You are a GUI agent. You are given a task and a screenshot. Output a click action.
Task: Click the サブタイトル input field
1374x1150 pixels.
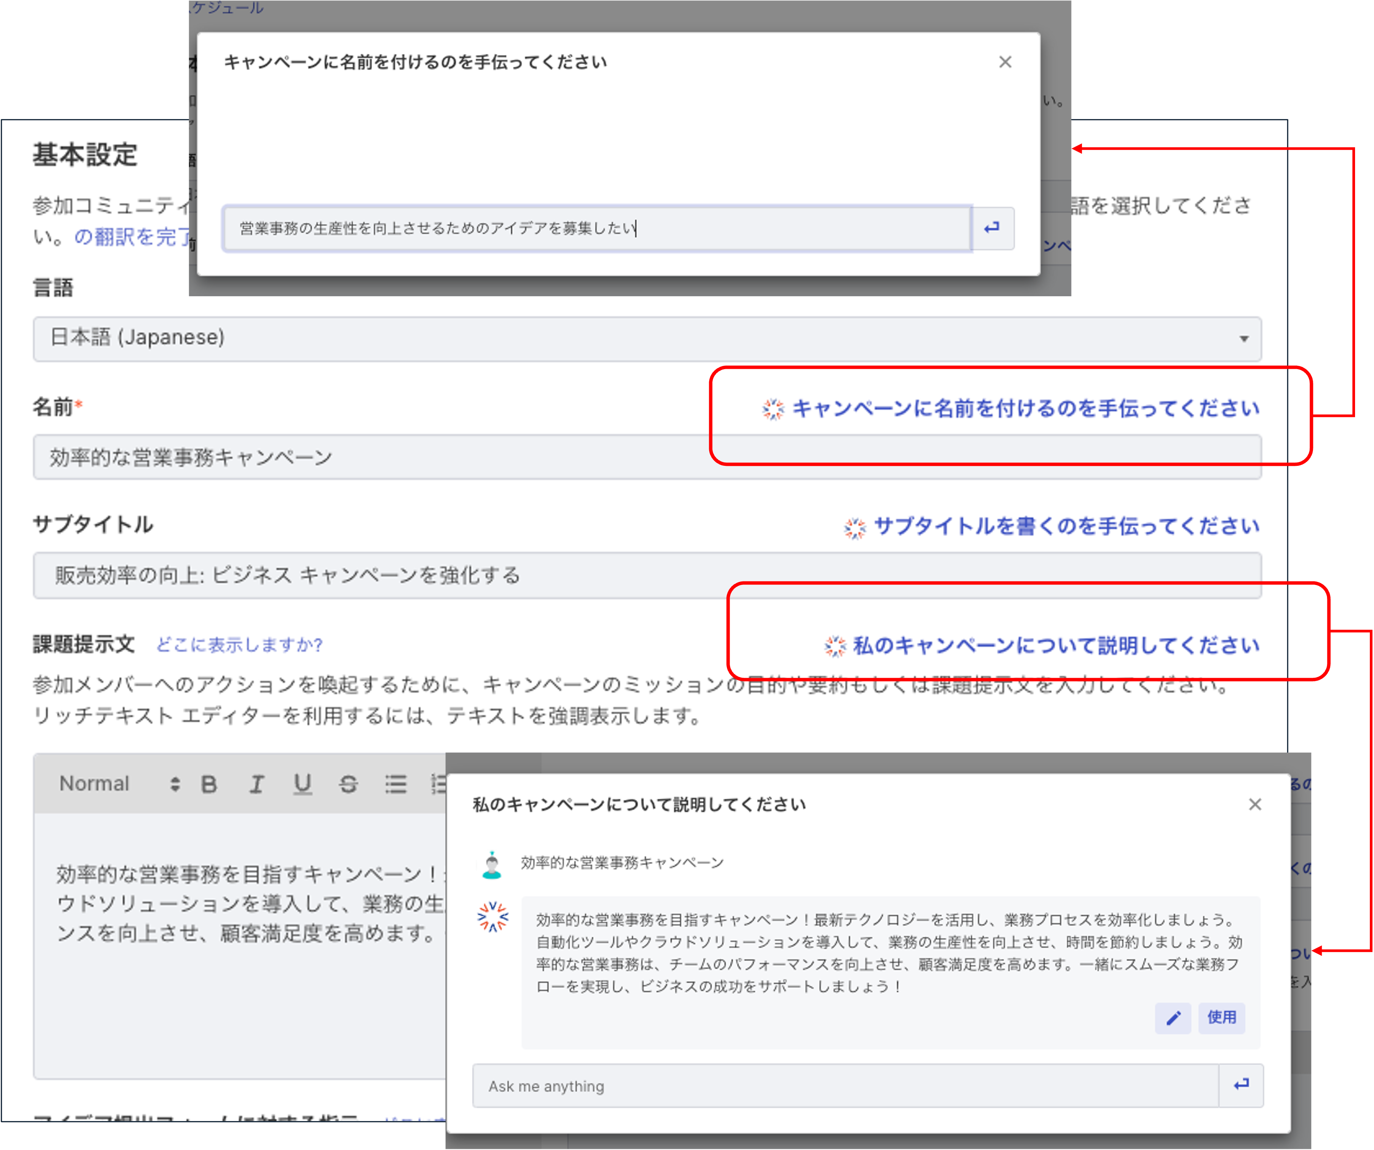[647, 575]
